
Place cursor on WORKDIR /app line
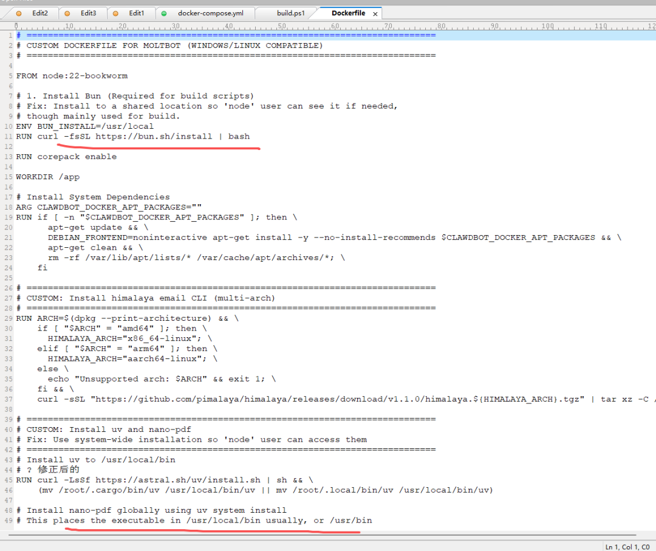click(x=48, y=177)
